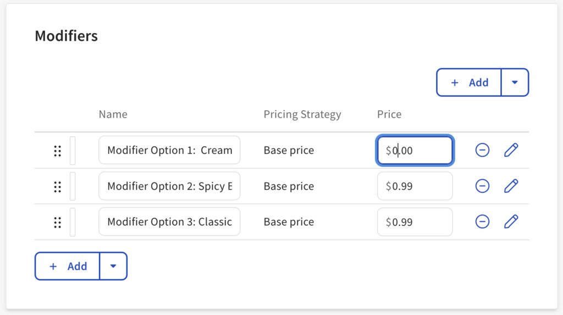The image size is (563, 315).
Task: Click drag handle for Modifier Option 2
Action: pyautogui.click(x=57, y=186)
